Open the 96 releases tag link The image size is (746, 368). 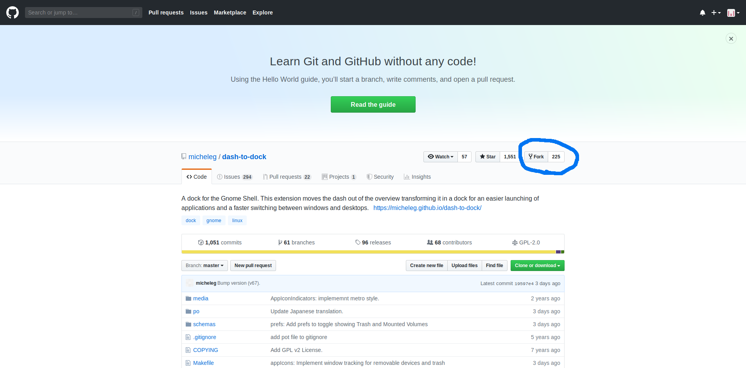(x=373, y=242)
